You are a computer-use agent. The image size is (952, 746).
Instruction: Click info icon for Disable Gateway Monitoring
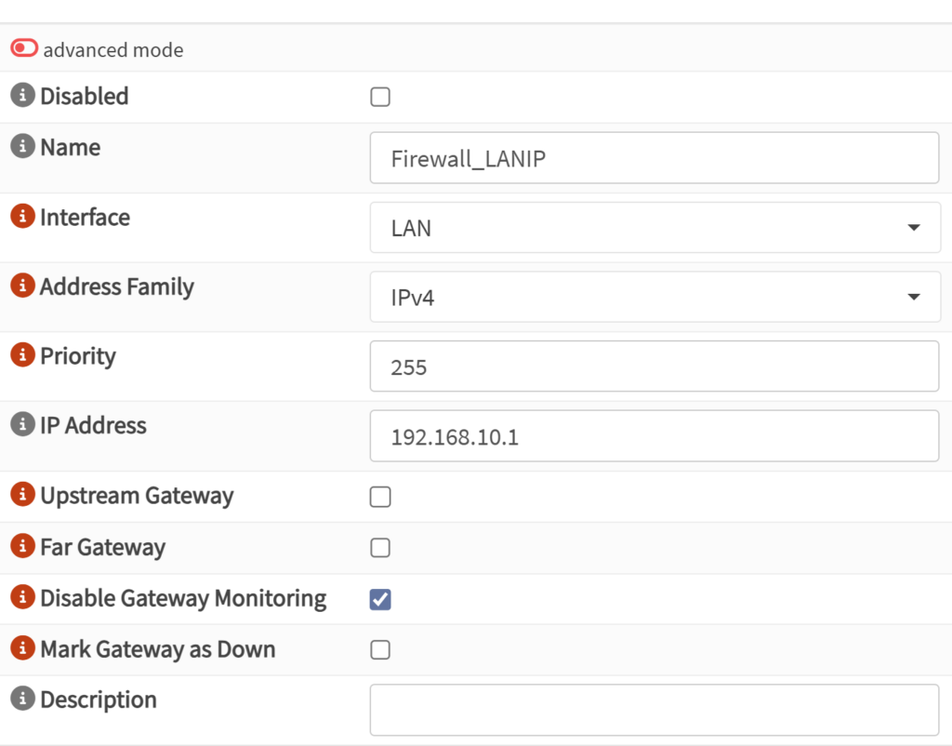tap(22, 597)
